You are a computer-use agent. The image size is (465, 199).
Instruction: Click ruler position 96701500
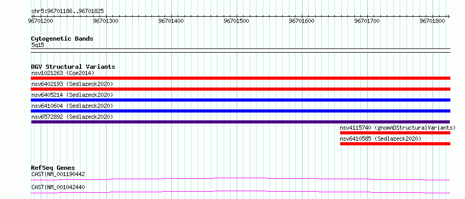tap(237, 21)
